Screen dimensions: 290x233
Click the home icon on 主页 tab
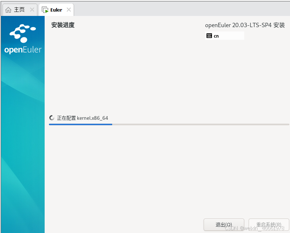click(8, 10)
